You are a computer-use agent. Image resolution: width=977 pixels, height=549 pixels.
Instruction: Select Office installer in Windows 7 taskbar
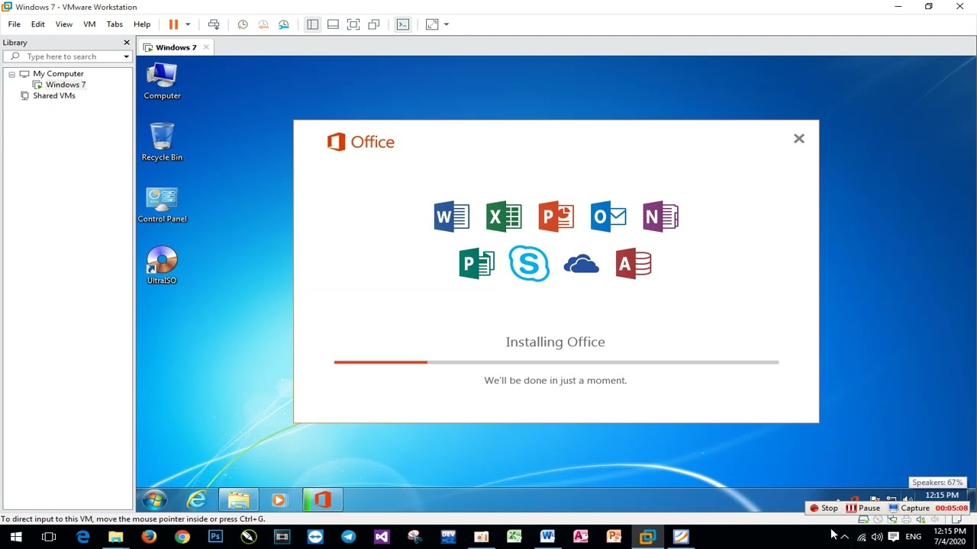point(322,500)
